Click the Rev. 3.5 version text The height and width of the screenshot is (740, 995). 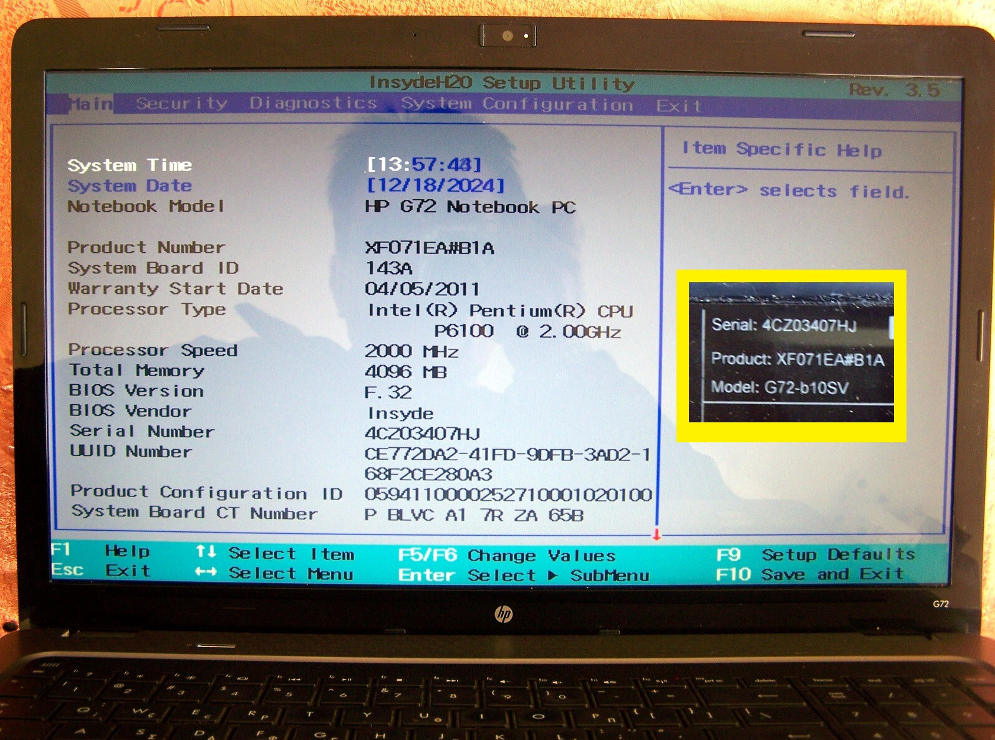tap(894, 90)
